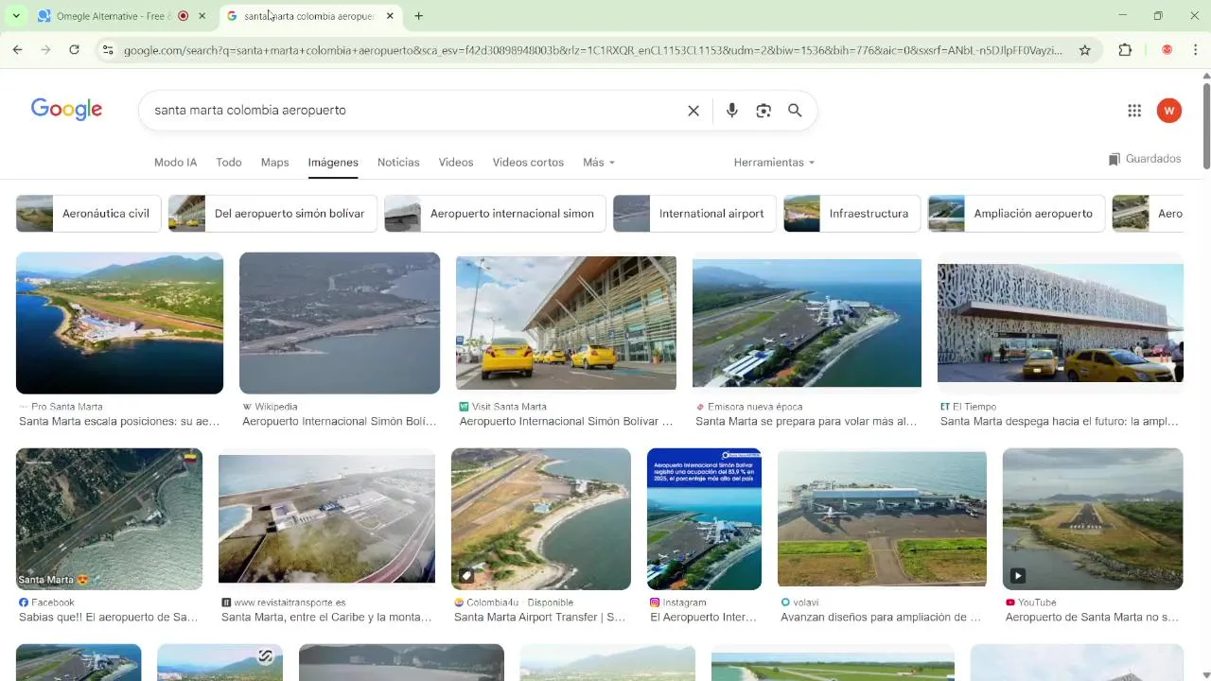1211x681 pixels.
Task: Open Visit Santa Marta taxi terminal image
Action: (566, 323)
